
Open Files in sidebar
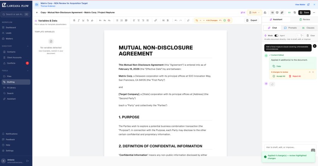(x=16, y=76)
